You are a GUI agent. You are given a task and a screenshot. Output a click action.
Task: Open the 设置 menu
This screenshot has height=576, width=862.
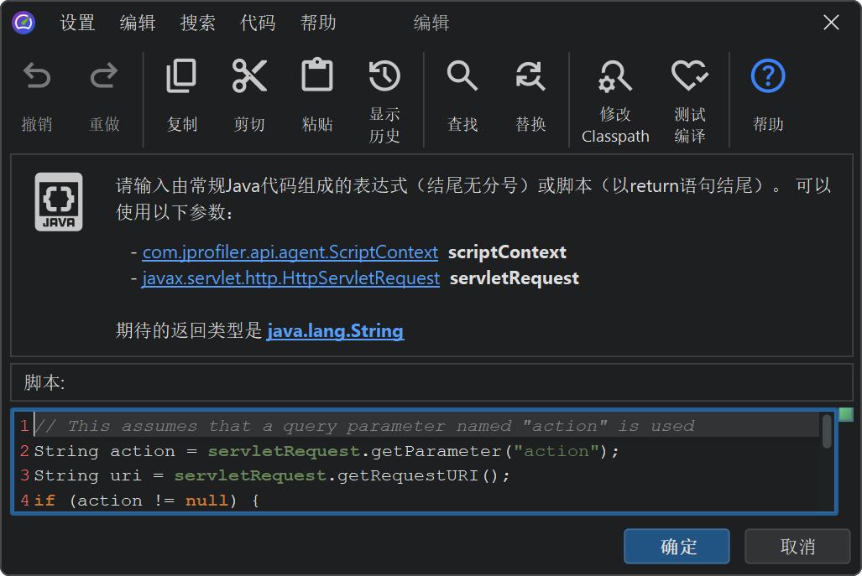tap(77, 23)
